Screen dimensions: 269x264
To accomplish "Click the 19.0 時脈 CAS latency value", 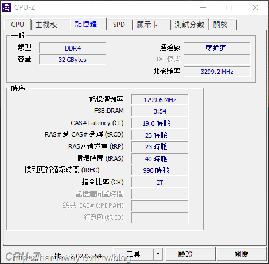I will (160, 123).
